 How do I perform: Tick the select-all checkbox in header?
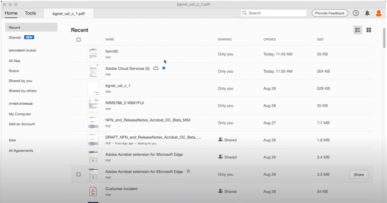[78, 40]
